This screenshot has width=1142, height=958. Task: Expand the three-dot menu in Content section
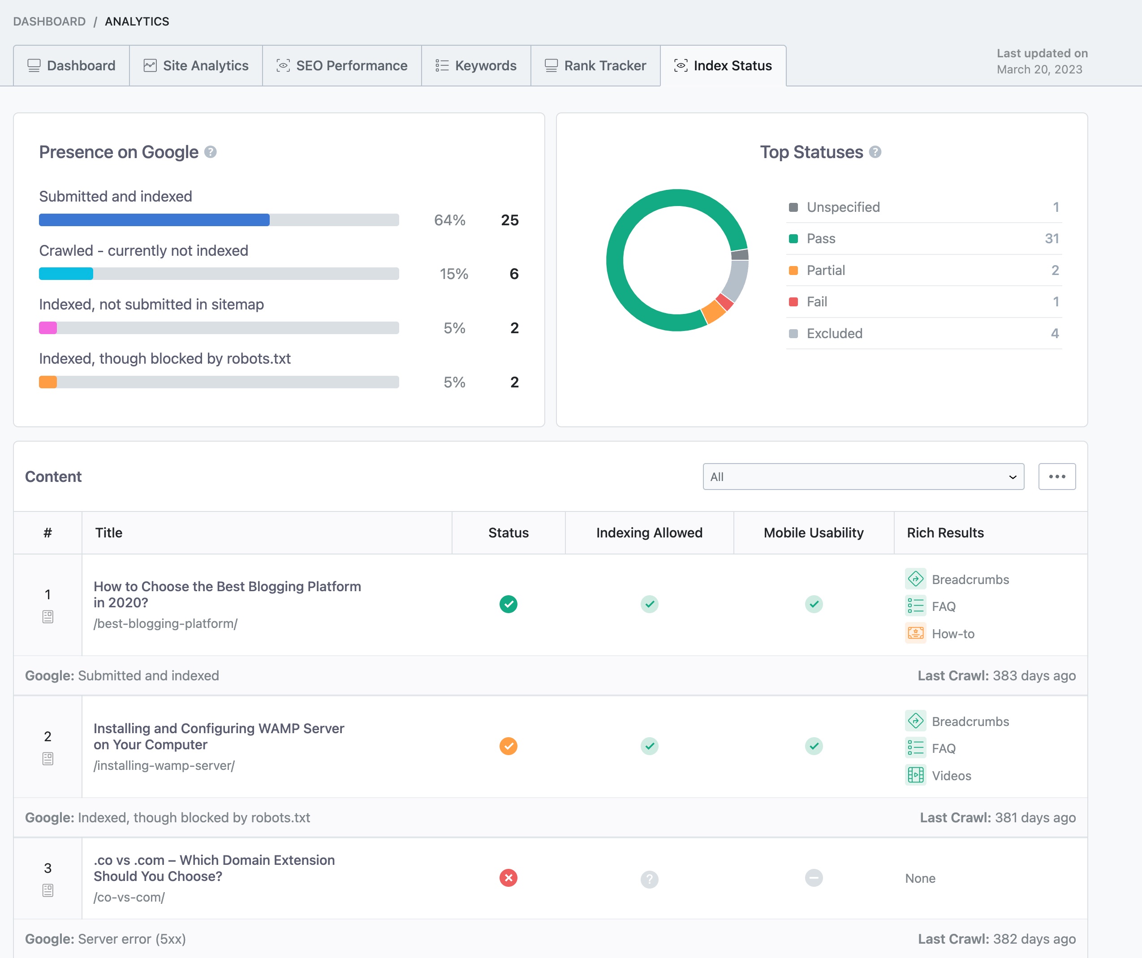1057,477
